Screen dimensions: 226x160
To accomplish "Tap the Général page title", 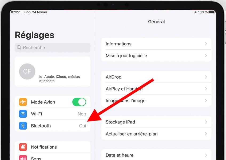I will click(x=156, y=22).
